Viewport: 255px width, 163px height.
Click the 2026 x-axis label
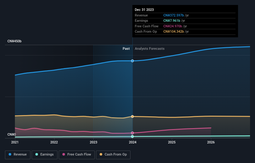211,142
